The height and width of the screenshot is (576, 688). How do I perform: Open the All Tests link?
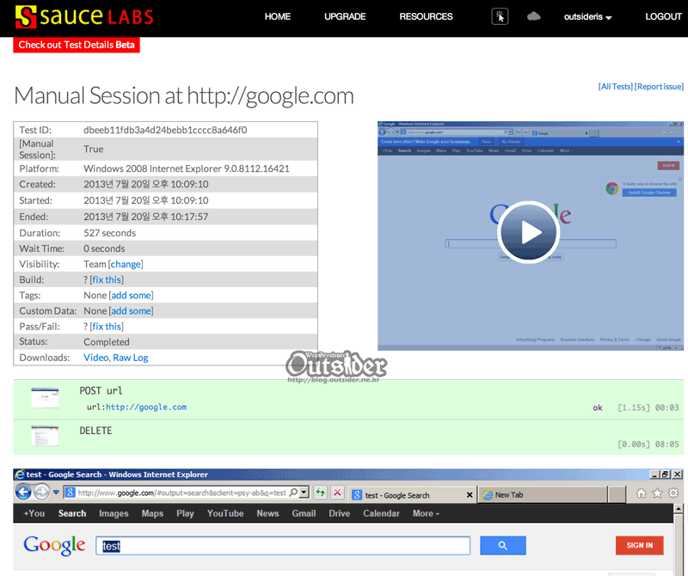click(x=616, y=87)
